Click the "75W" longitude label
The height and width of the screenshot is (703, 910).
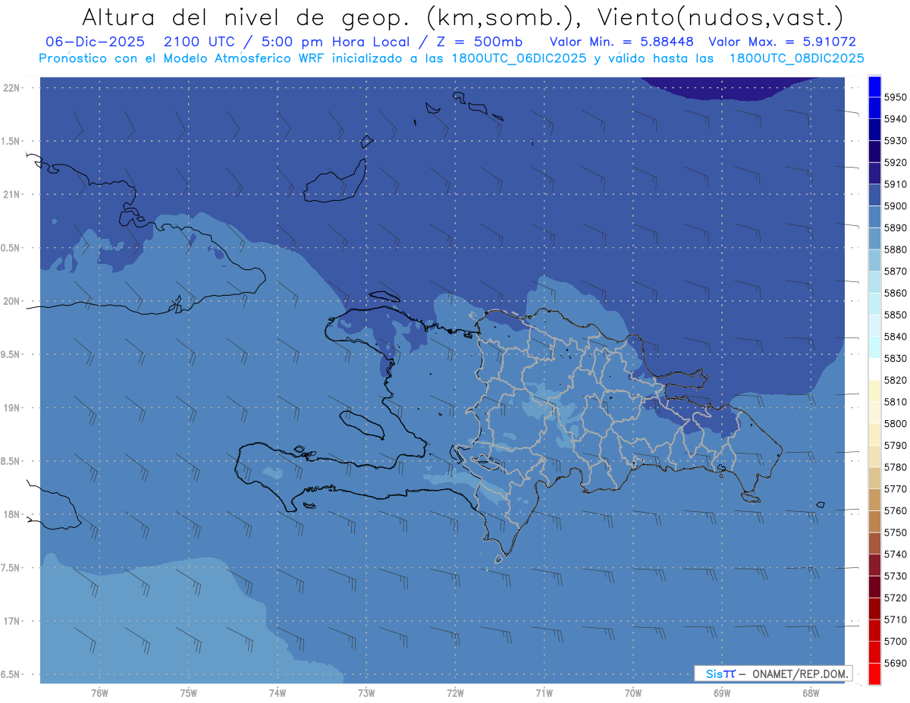[189, 693]
